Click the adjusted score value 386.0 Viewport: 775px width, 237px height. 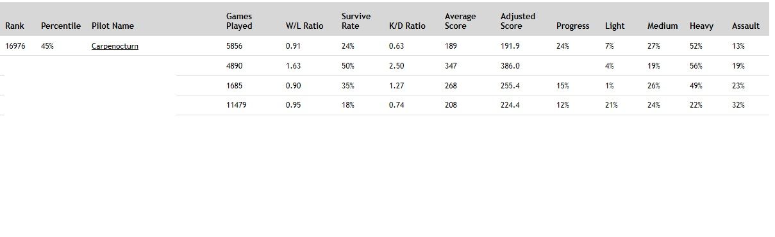point(510,66)
